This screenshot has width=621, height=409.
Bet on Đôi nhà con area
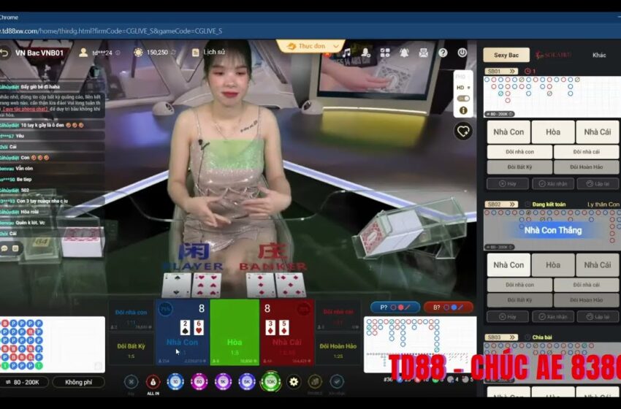[131, 316]
